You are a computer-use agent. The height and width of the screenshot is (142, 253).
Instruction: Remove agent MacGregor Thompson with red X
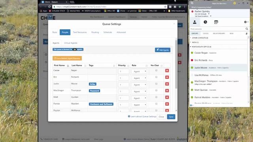click(167, 91)
